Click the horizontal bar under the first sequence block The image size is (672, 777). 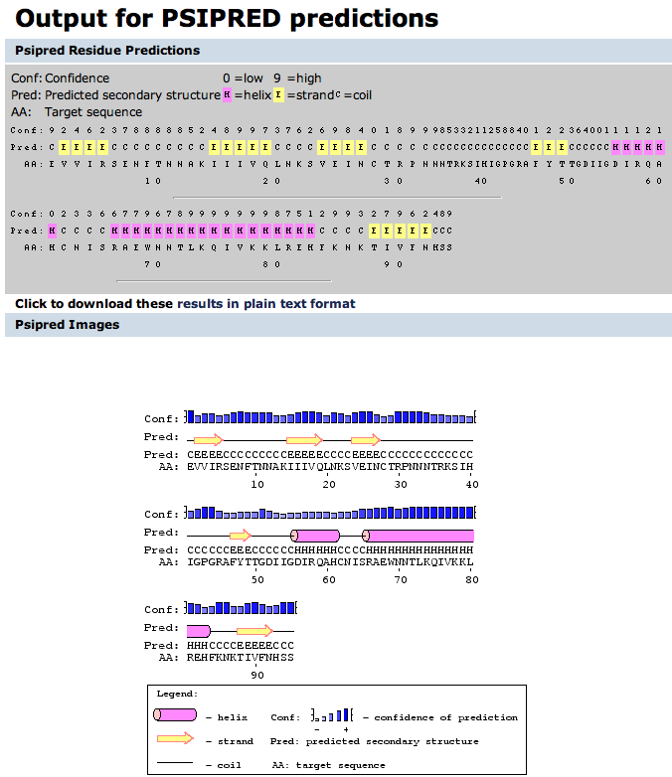point(336,198)
